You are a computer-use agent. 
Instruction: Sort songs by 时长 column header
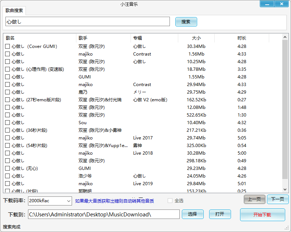(x=242, y=38)
